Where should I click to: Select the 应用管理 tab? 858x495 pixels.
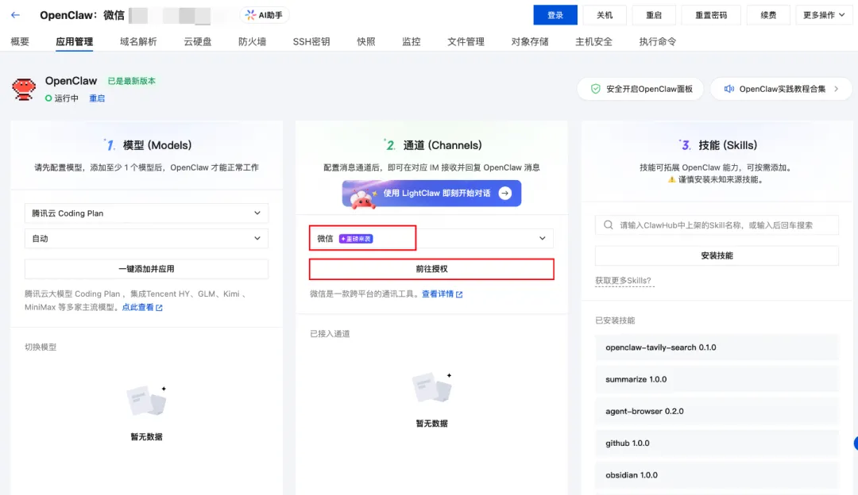point(75,41)
